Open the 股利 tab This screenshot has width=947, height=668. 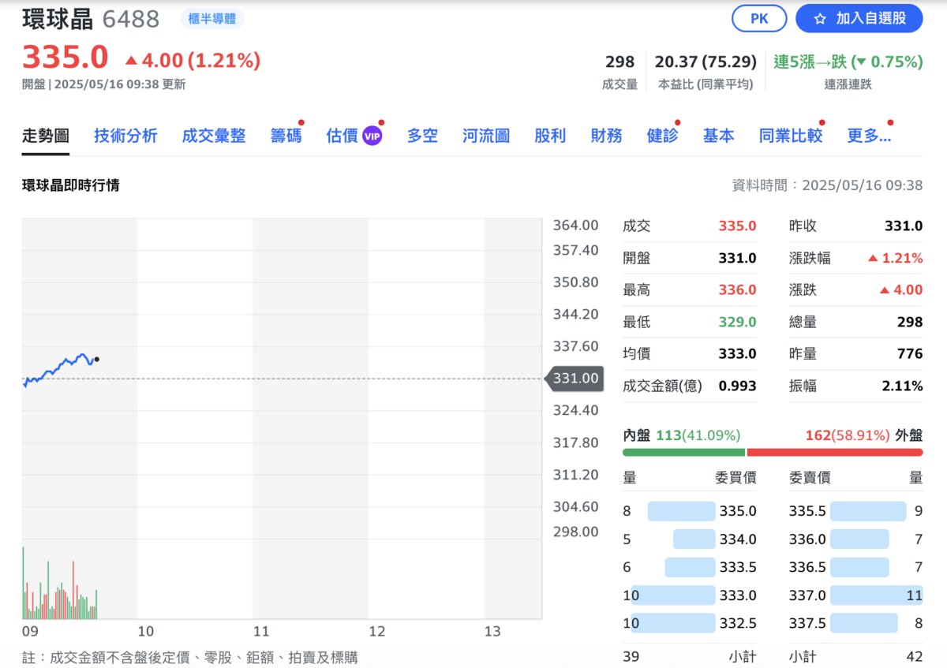pos(550,136)
